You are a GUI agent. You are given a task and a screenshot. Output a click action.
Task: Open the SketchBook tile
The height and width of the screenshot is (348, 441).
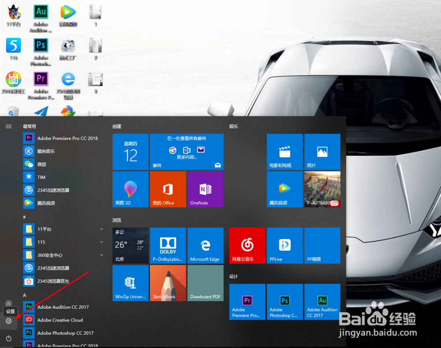pos(168,283)
